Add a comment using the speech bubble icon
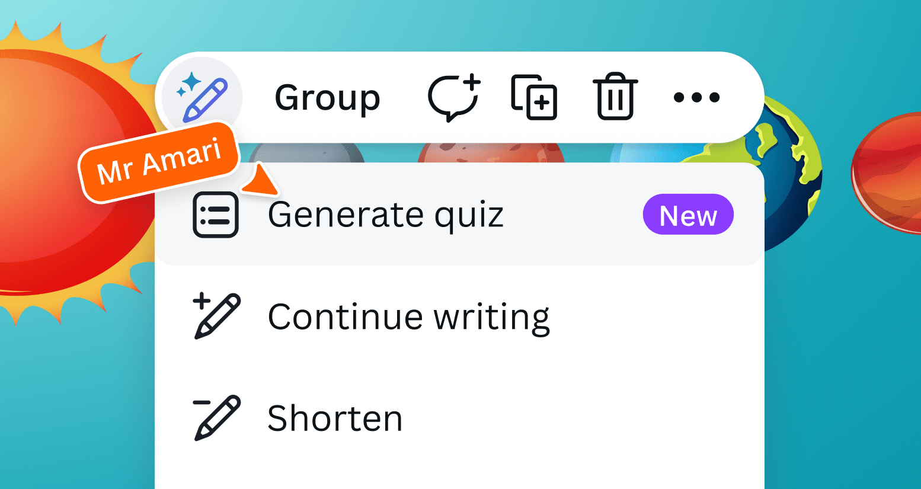The width and height of the screenshot is (921, 489). tap(454, 98)
